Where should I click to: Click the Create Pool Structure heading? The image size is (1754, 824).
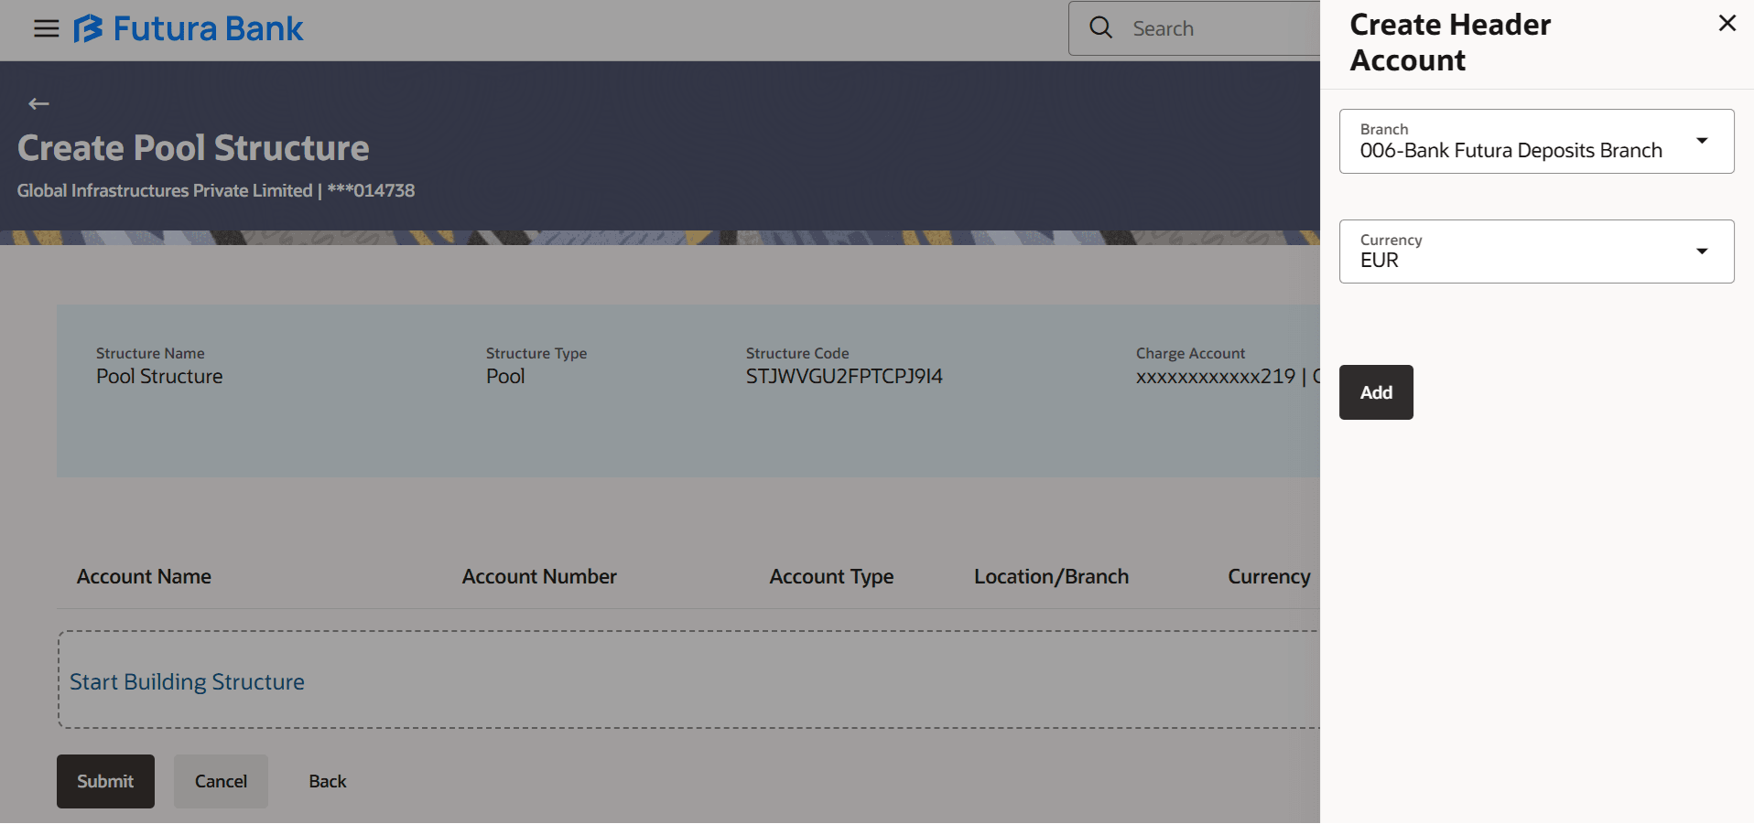pos(193,148)
